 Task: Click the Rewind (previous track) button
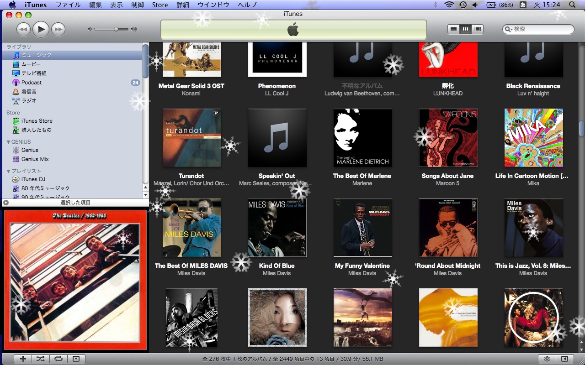click(x=23, y=30)
